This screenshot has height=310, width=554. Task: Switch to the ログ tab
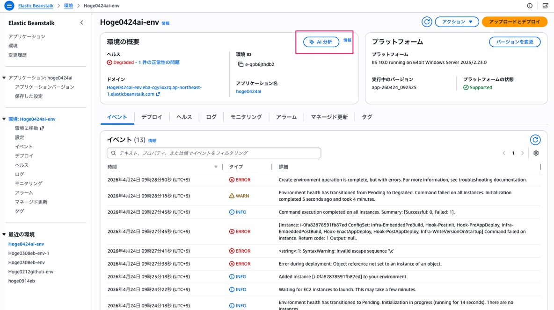(x=211, y=117)
